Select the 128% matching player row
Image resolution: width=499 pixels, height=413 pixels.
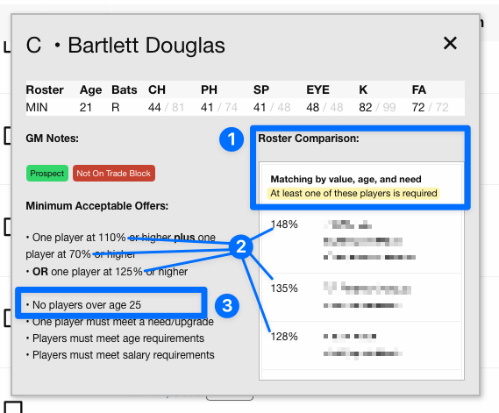tap(361, 345)
